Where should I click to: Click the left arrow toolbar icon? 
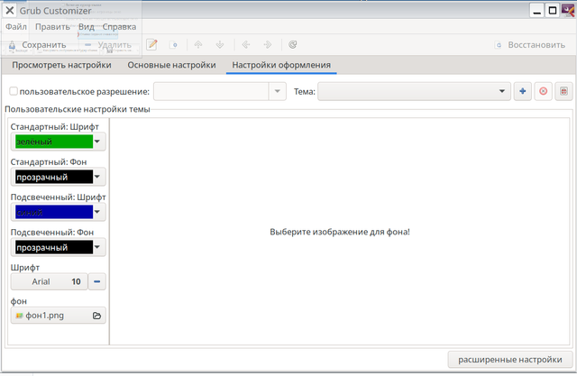tap(246, 45)
